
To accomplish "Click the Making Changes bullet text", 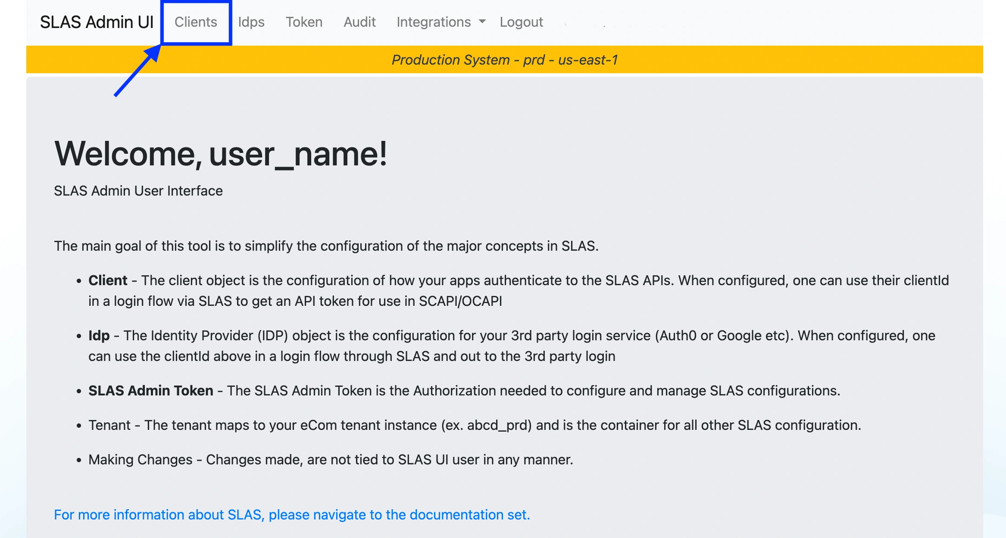I will 331,460.
